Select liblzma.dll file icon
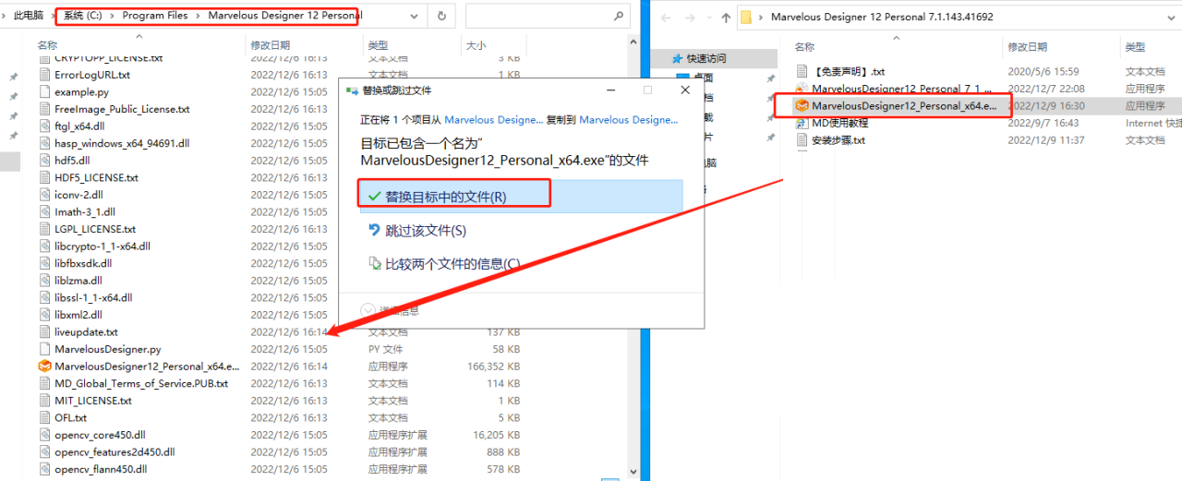This screenshot has width=1182, height=481. pyautogui.click(x=45, y=280)
